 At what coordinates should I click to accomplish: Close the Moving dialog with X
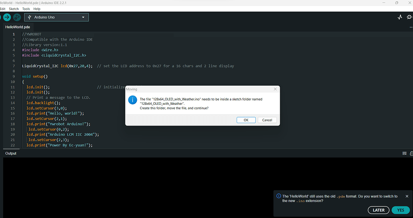click(x=275, y=89)
